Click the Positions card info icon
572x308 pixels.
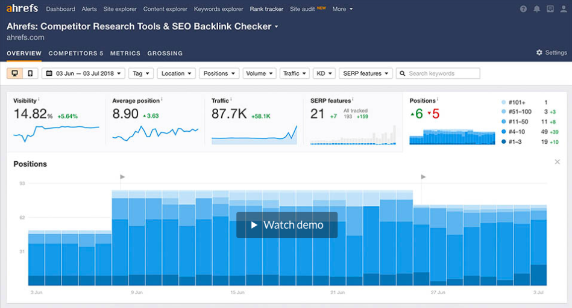(x=438, y=99)
